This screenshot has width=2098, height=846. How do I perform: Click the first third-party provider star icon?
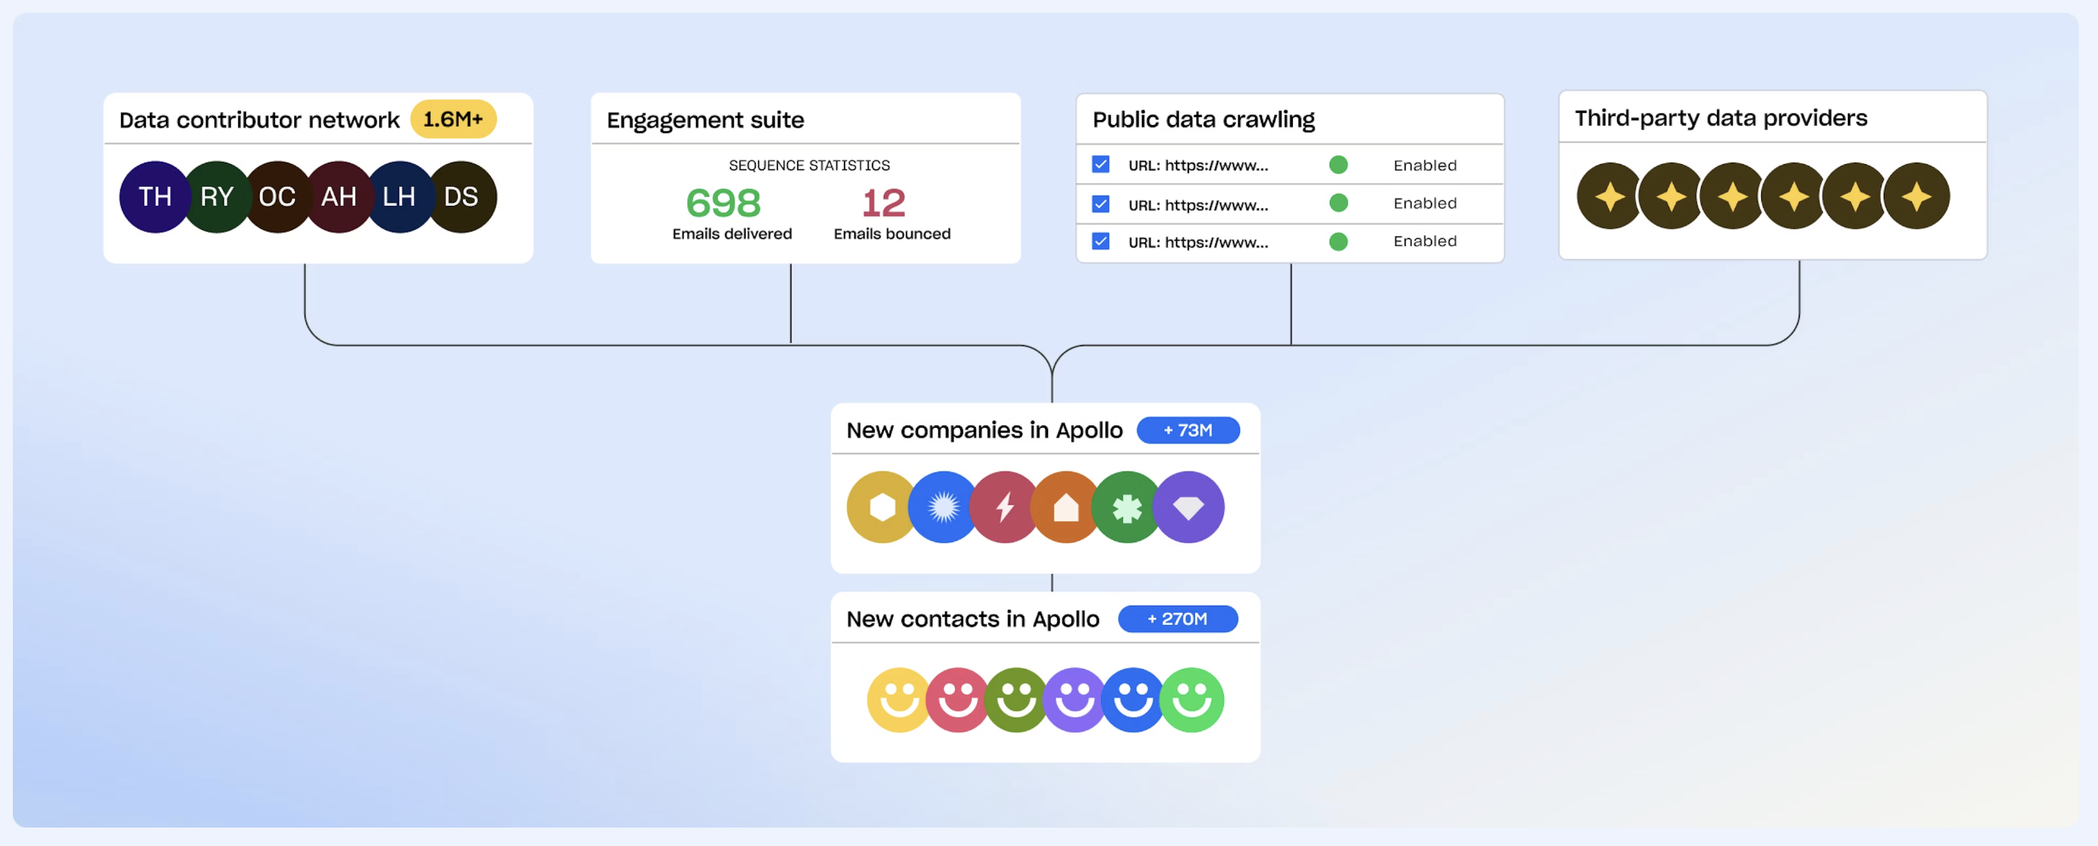[1610, 196]
